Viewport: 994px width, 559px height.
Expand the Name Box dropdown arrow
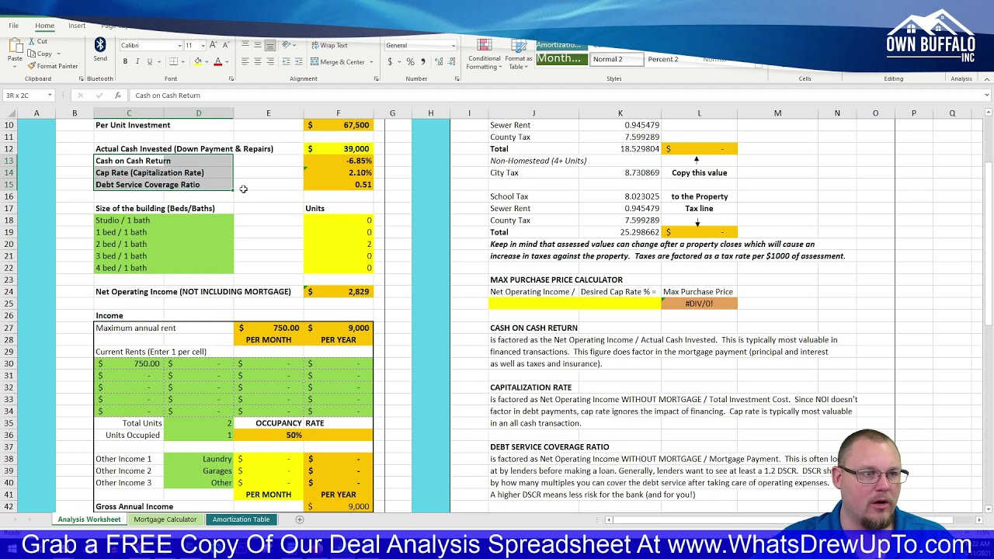point(49,95)
